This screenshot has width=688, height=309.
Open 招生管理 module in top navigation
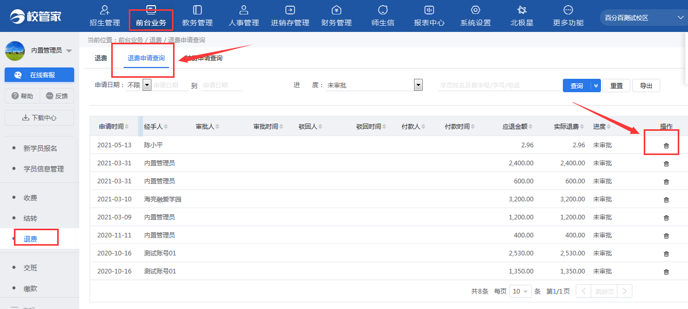[x=105, y=16]
